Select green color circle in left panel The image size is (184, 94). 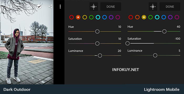tap(91, 17)
